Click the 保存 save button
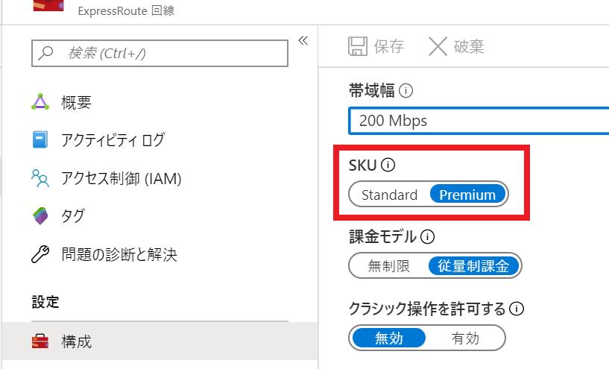 click(376, 47)
